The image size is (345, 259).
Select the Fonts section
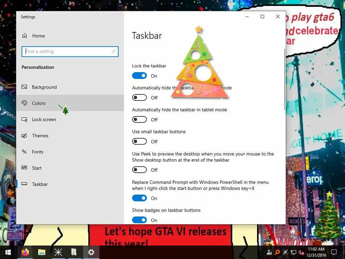click(70, 152)
